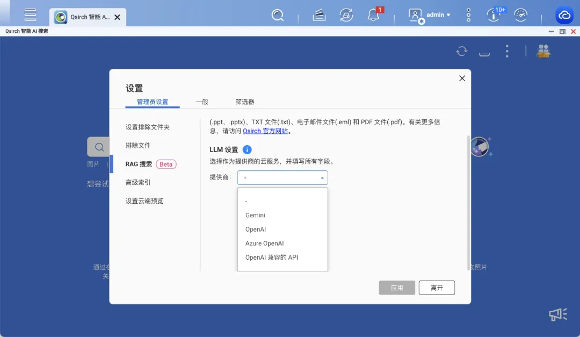The width and height of the screenshot is (580, 337).
Task: Select Gemini from the provider list
Action: 256,215
